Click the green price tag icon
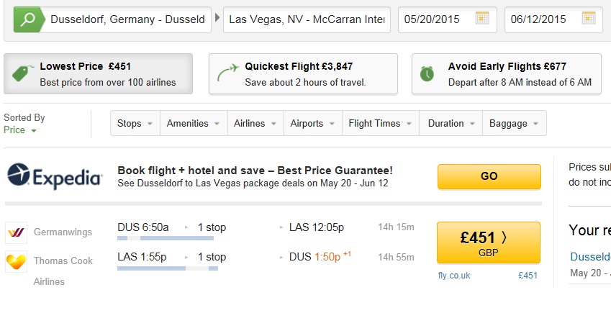Viewport: 611px width, 331px height. [23, 73]
